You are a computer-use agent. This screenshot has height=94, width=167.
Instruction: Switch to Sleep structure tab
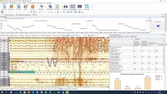point(114,37)
